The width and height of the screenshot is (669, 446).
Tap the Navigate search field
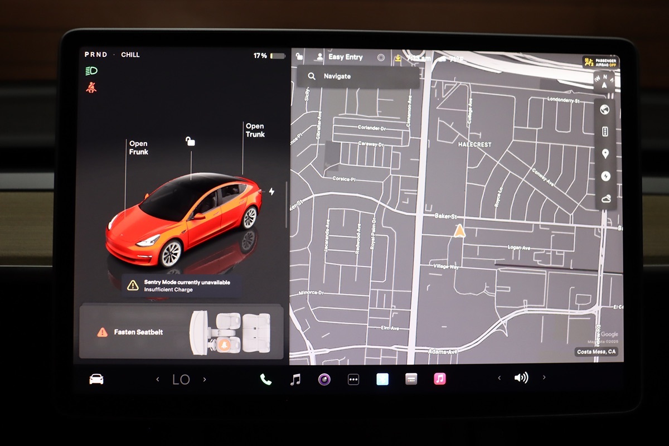point(358,76)
